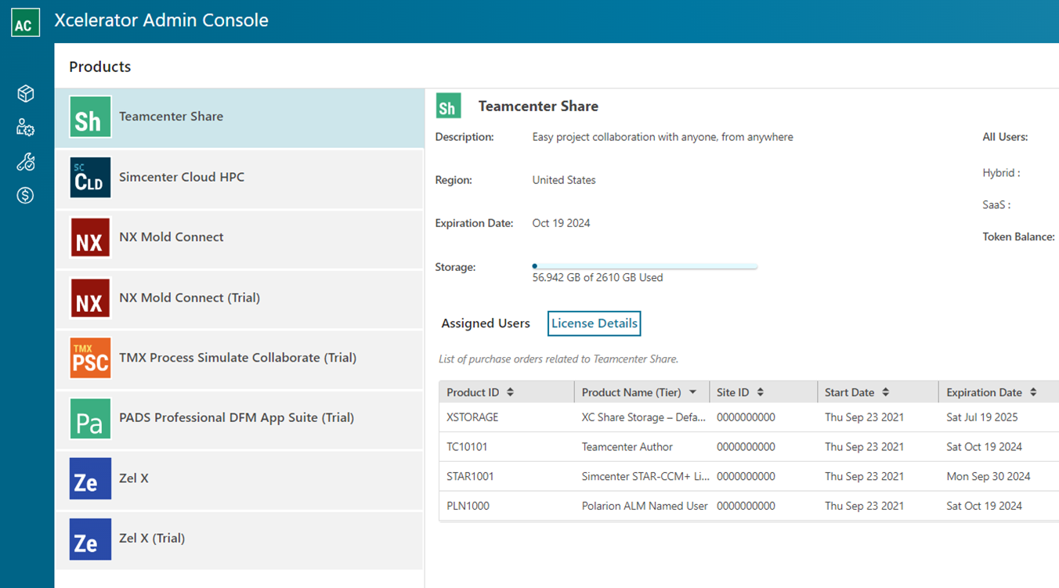Open the Products section from the sidebar

pos(24,93)
